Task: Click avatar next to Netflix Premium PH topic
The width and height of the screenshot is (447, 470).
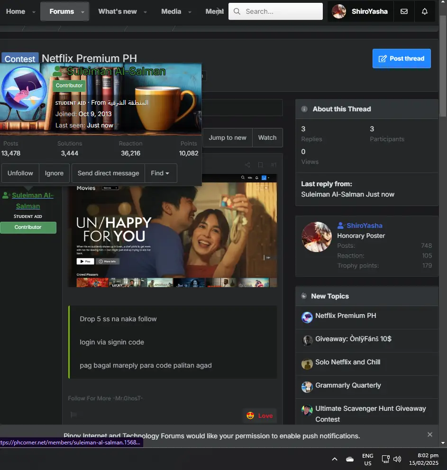Action: (307, 317)
